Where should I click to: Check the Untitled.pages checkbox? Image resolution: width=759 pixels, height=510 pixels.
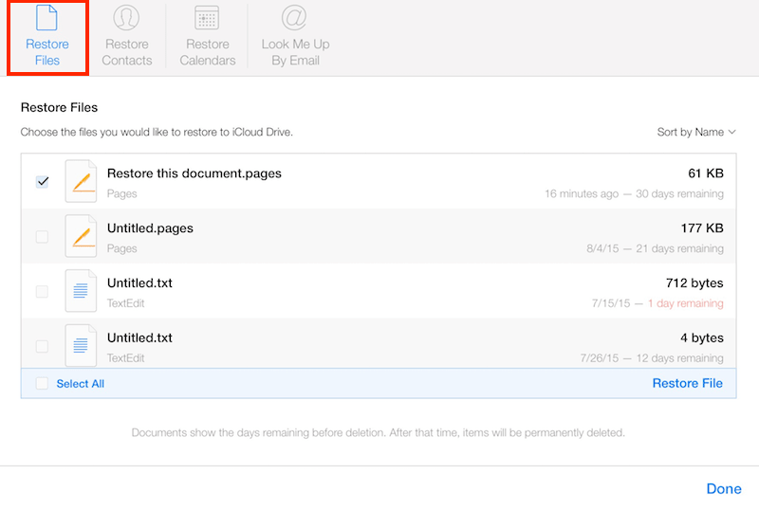[x=42, y=237]
